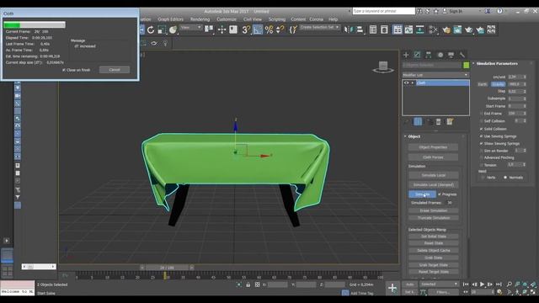Toggle the Progress checkbox
This screenshot has height=303, width=539.
440,194
